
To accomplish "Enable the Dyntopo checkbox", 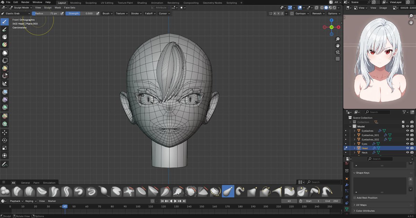I will pos(292,14).
